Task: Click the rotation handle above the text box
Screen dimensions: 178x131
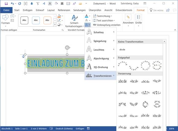Action: coord(68,48)
